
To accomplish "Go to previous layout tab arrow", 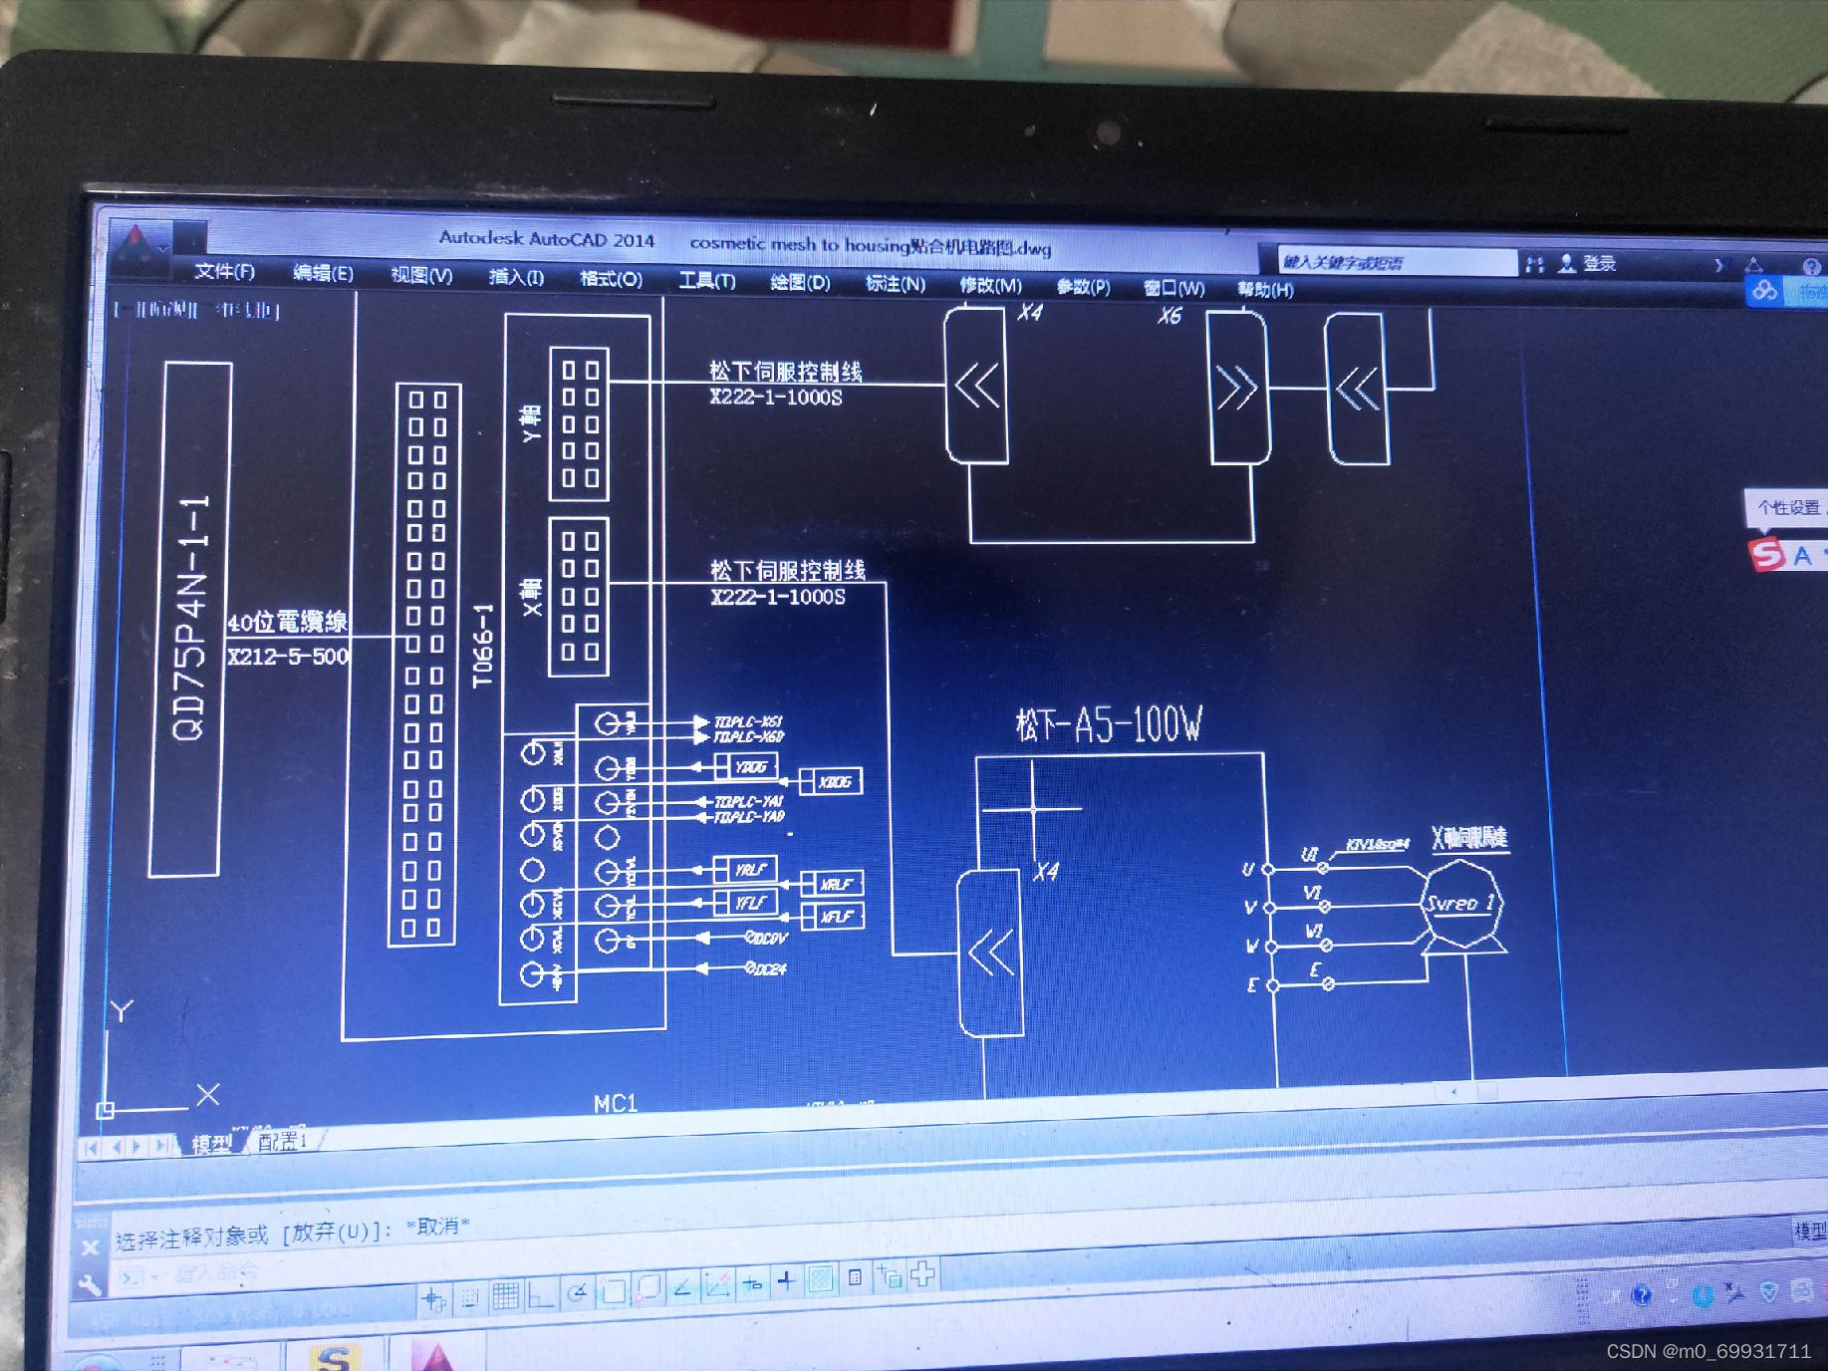I will tap(117, 1147).
